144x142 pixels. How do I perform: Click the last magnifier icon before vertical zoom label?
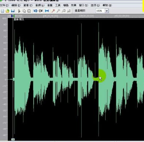tap(69, 11)
